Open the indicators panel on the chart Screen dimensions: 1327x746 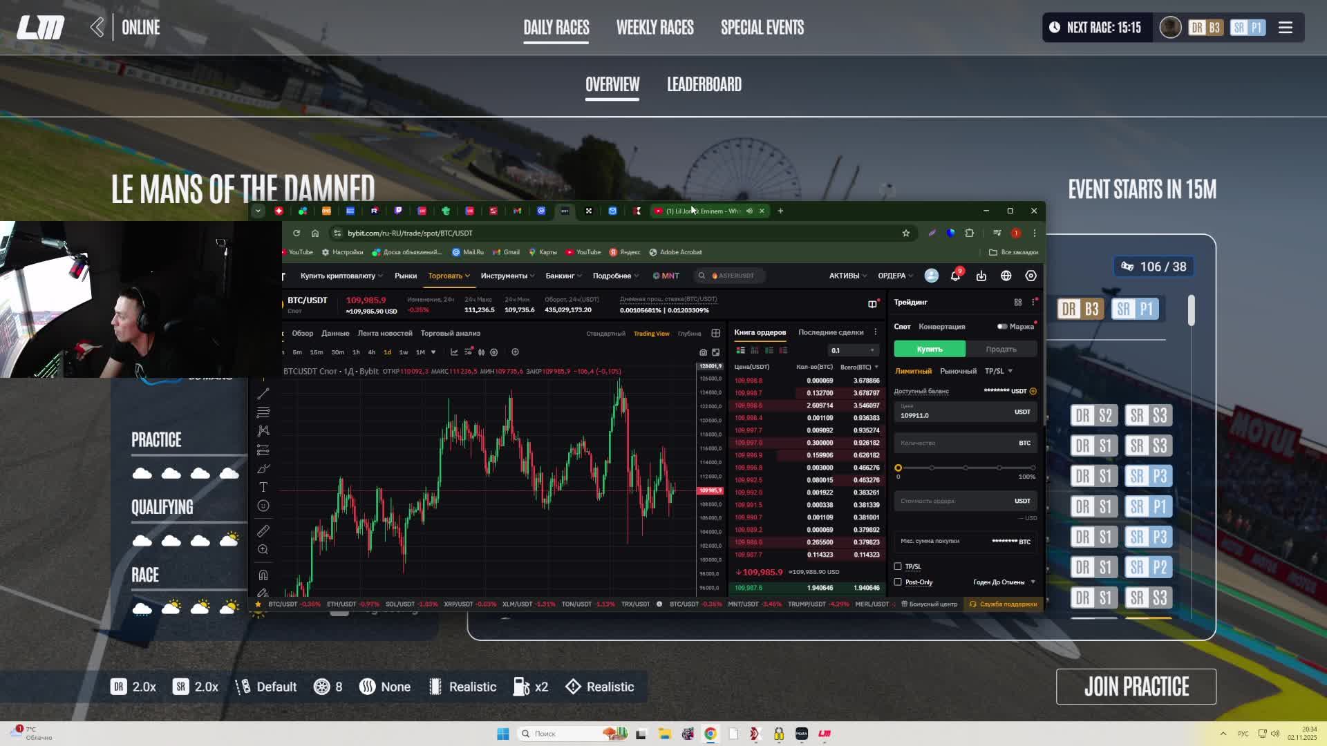pyautogui.click(x=454, y=352)
